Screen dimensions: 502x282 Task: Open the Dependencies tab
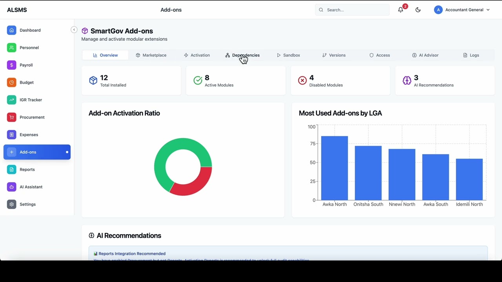coord(242,55)
